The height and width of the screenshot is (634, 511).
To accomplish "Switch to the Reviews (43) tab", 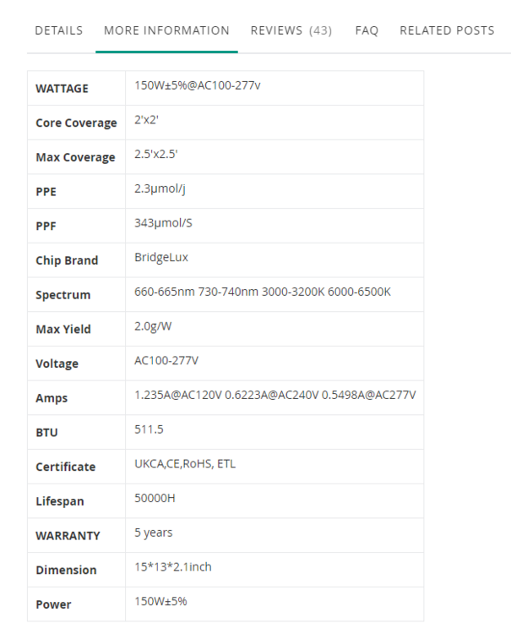I will coord(291,30).
